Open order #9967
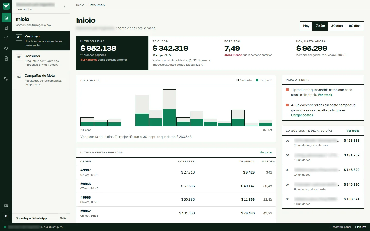This screenshot has width=370, height=231. (176, 172)
